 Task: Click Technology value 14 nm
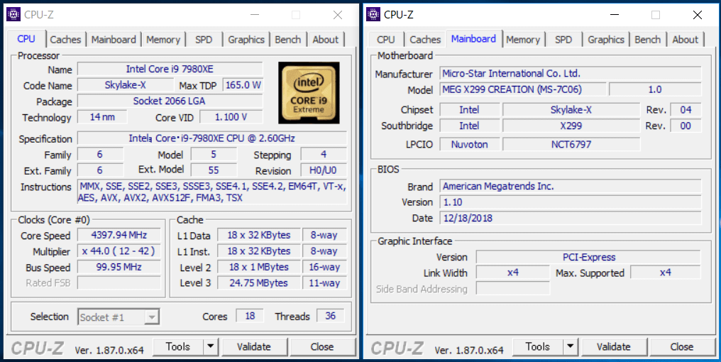pos(102,117)
